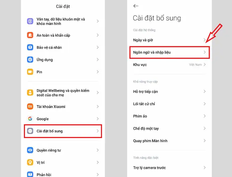Tap the orange safety and emergency icon
The width and height of the screenshot is (232, 177).
30,35
